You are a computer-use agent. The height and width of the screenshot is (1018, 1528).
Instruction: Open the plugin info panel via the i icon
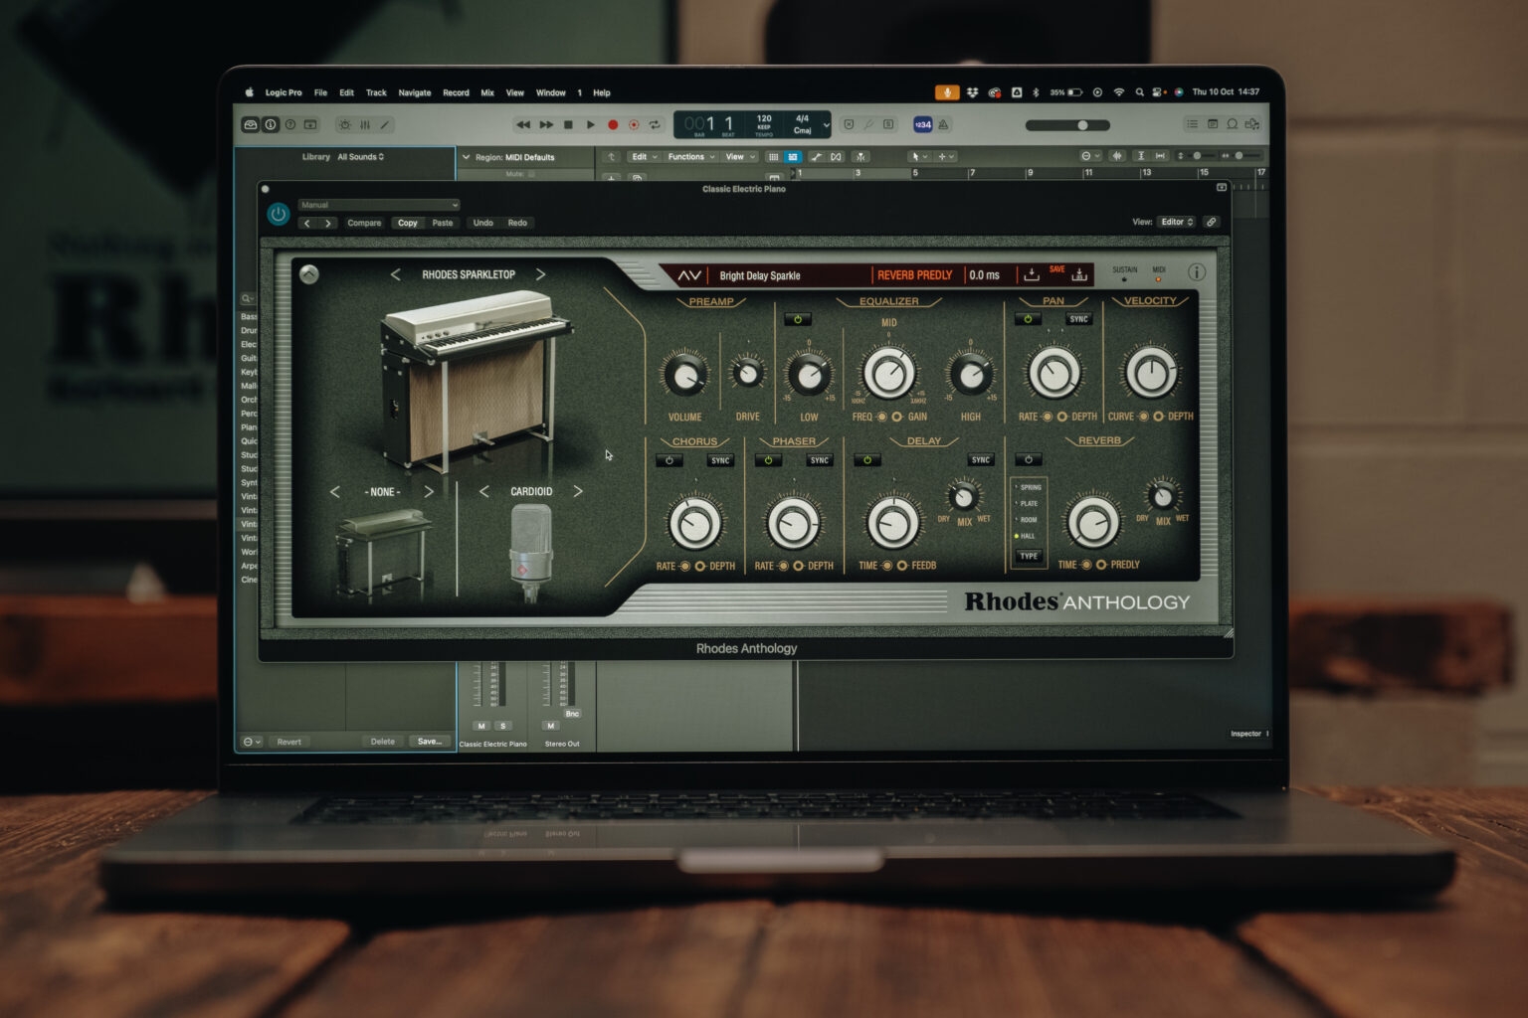point(1198,273)
